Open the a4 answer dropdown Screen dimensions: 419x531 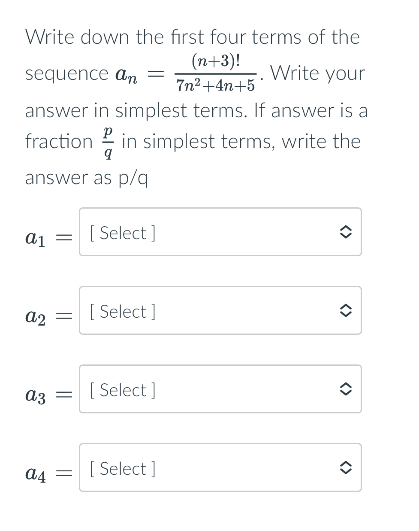220,467
